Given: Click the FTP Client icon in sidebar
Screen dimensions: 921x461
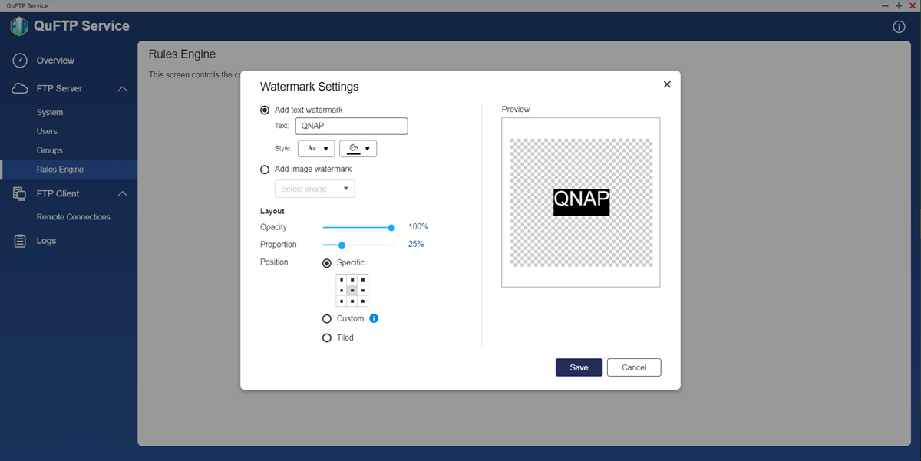Looking at the screenshot, I should [x=21, y=194].
